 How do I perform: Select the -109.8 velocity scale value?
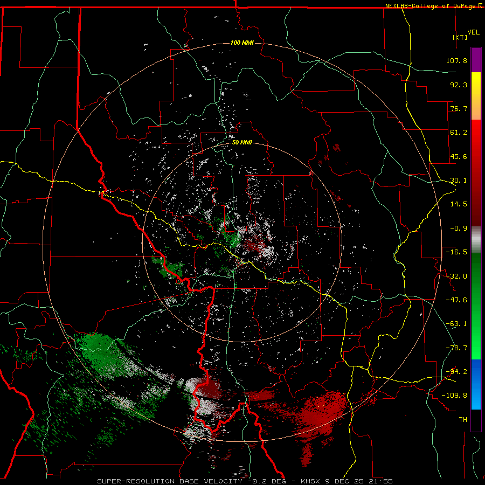454,396
